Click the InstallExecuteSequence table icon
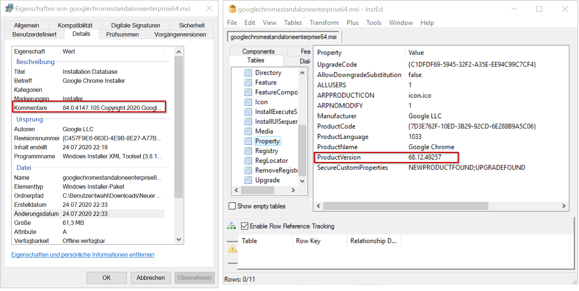579x291 pixels. [248, 112]
